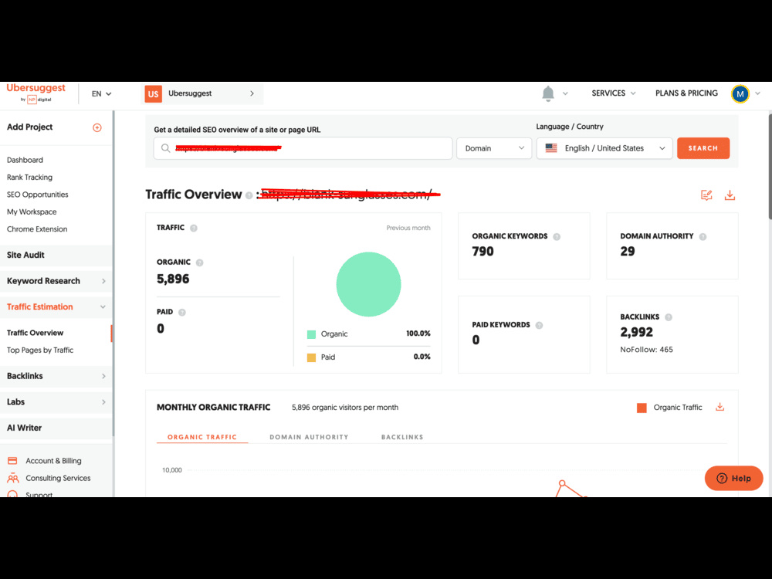Download the Traffic Overview report
Screen dimensions: 772x579
click(730, 195)
